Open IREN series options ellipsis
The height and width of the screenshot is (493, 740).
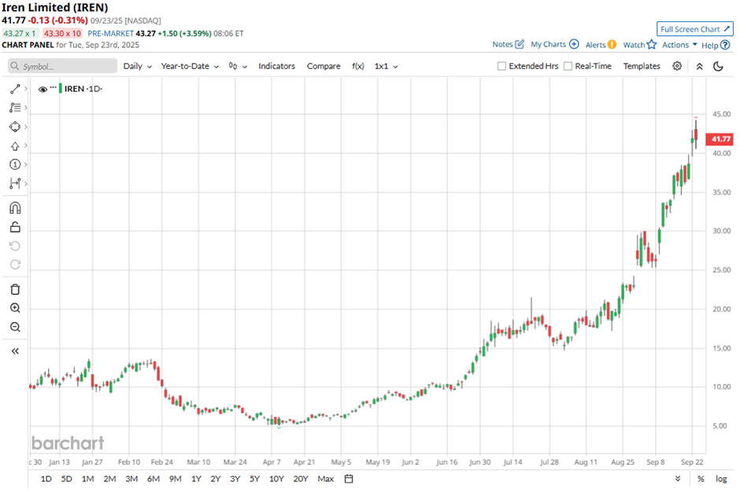click(x=54, y=87)
